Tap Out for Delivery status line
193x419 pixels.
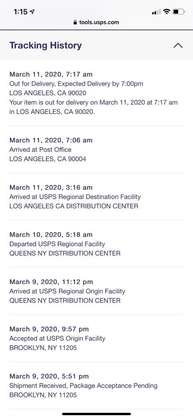coord(76,84)
